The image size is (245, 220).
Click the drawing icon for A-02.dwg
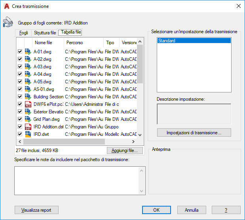tap(28, 59)
